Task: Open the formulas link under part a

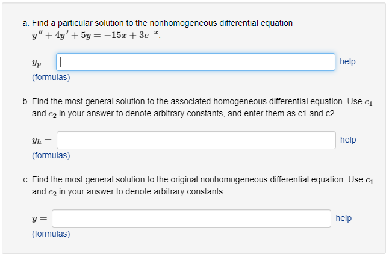Action: tap(51, 77)
